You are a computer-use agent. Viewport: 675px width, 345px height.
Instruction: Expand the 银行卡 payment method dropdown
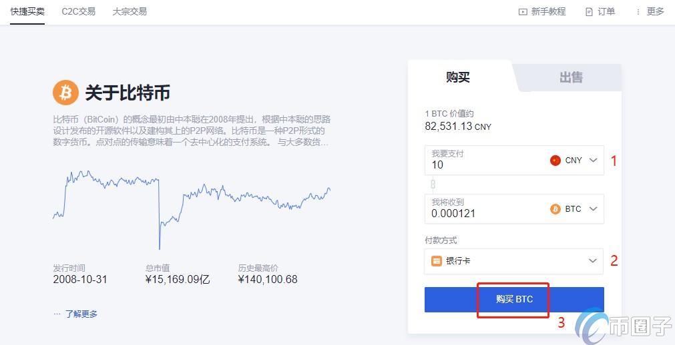click(x=513, y=261)
